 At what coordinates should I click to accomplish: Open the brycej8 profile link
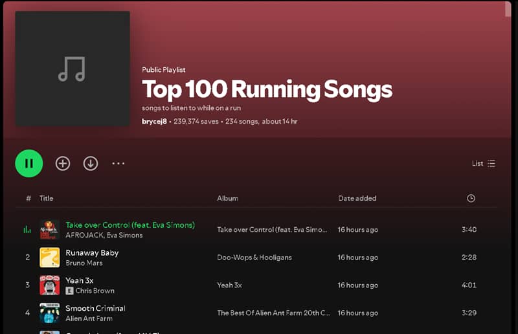pos(154,121)
